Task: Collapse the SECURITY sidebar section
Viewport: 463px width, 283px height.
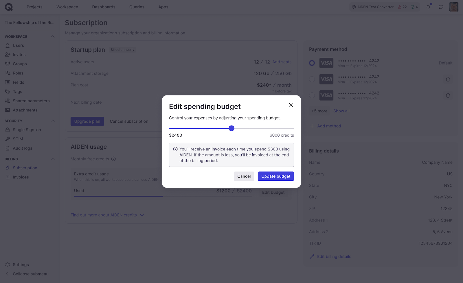Action: [x=53, y=121]
